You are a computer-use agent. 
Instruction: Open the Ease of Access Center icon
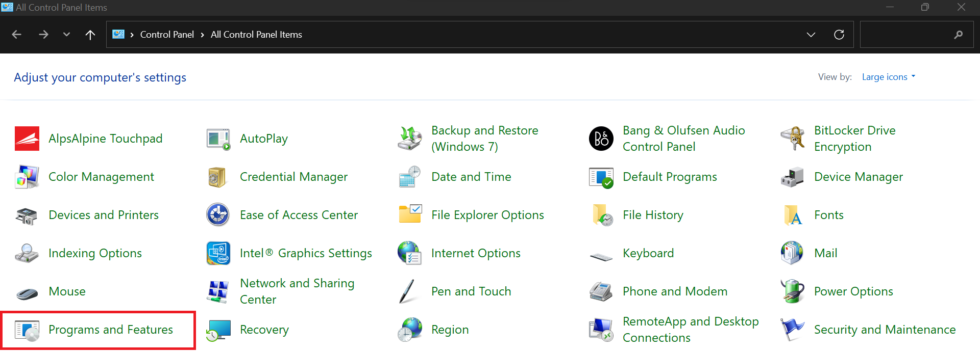tap(218, 215)
